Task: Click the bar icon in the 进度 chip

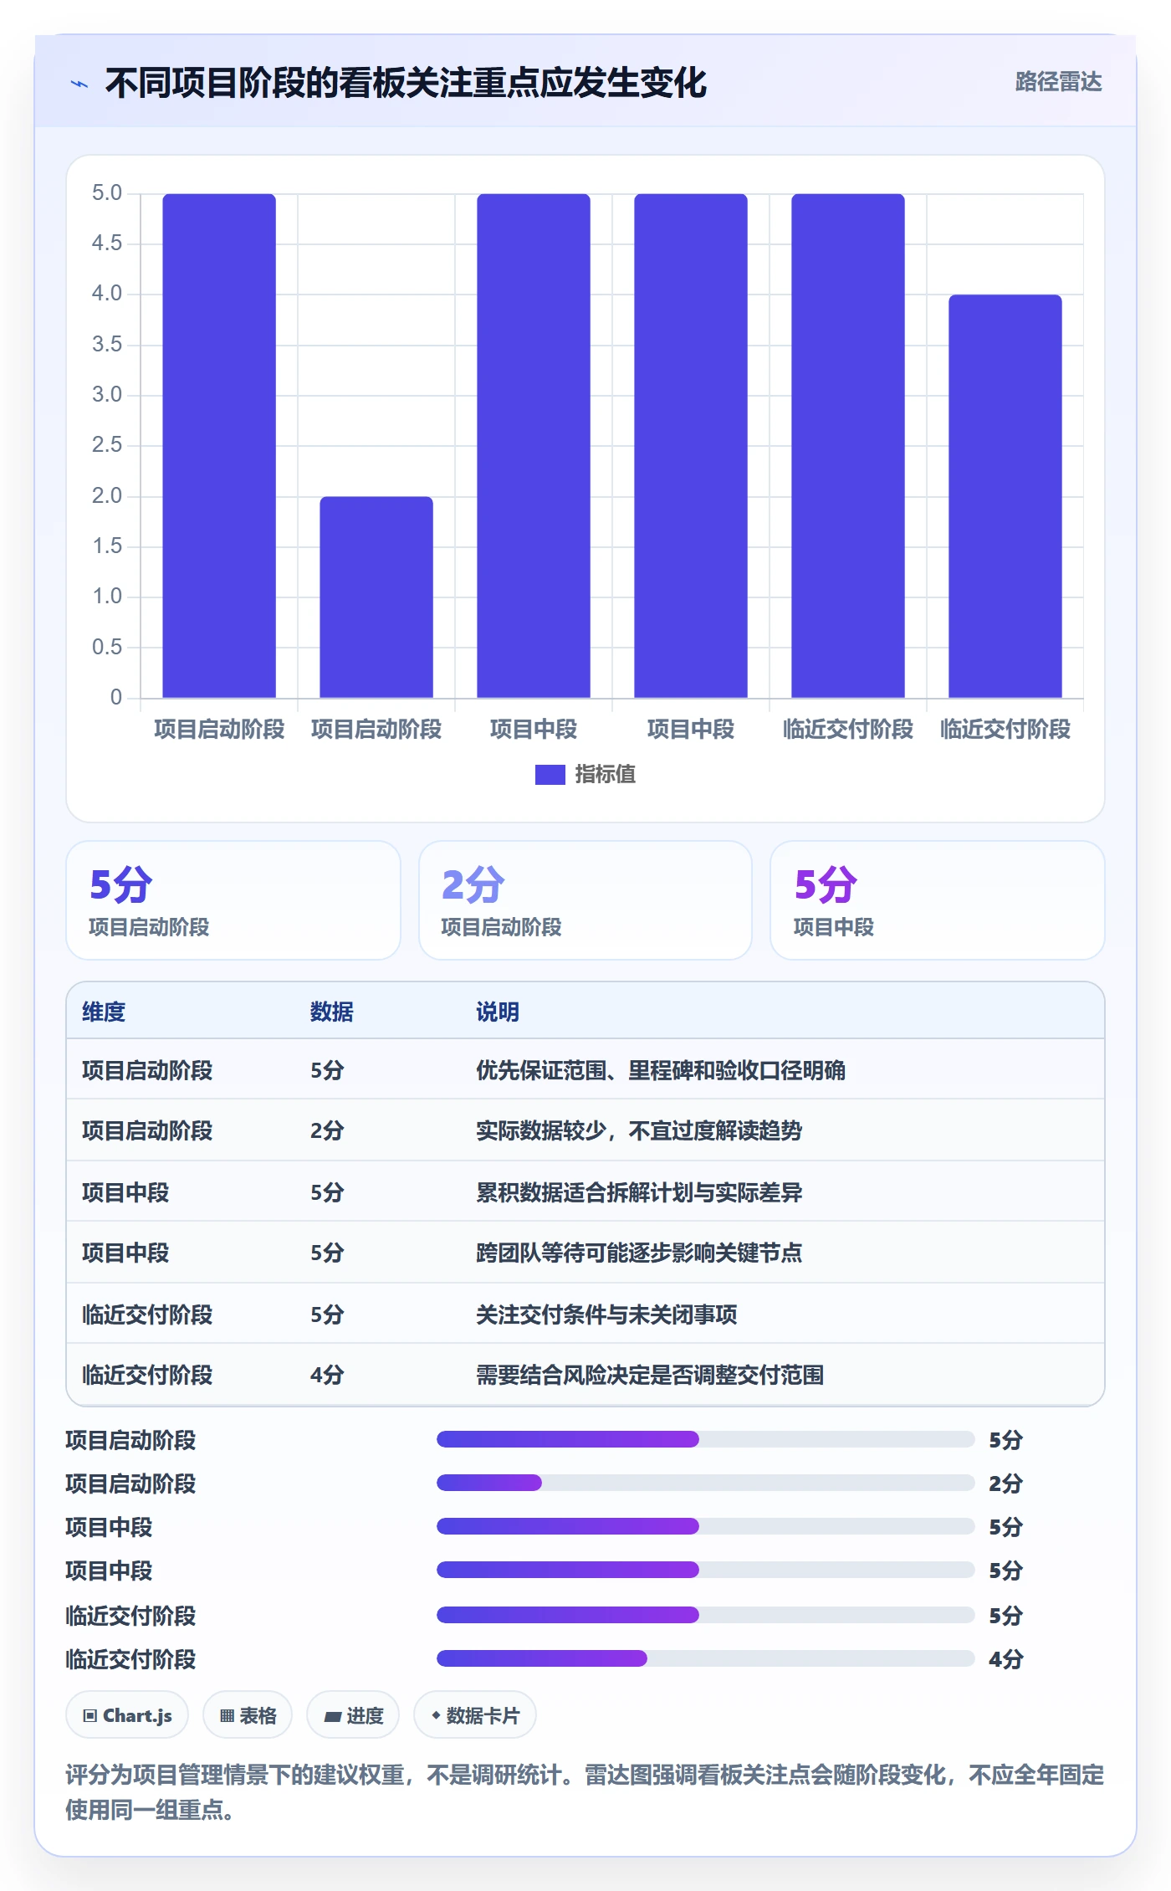Action: click(333, 1716)
